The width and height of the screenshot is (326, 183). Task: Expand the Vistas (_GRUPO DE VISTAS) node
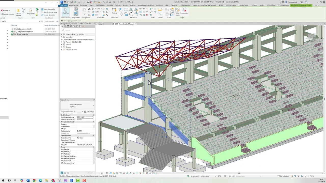tap(62, 34)
